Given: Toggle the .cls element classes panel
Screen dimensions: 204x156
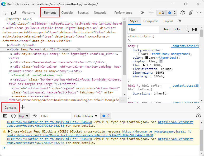Looking at the screenshot, I should [x=177, y=29].
